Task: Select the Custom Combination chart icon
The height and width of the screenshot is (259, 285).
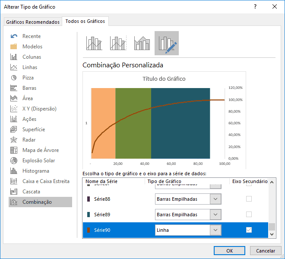Action: (x=167, y=43)
